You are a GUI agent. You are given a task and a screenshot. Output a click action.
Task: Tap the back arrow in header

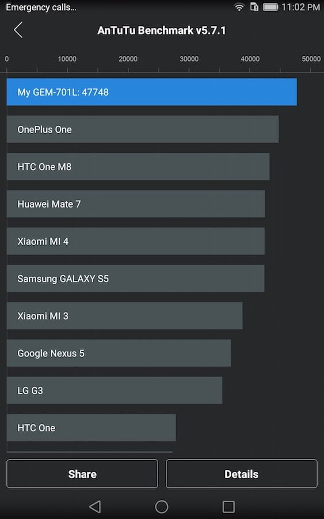click(x=18, y=30)
